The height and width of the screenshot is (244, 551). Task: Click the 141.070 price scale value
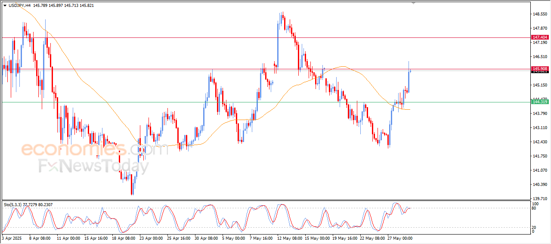540,170
